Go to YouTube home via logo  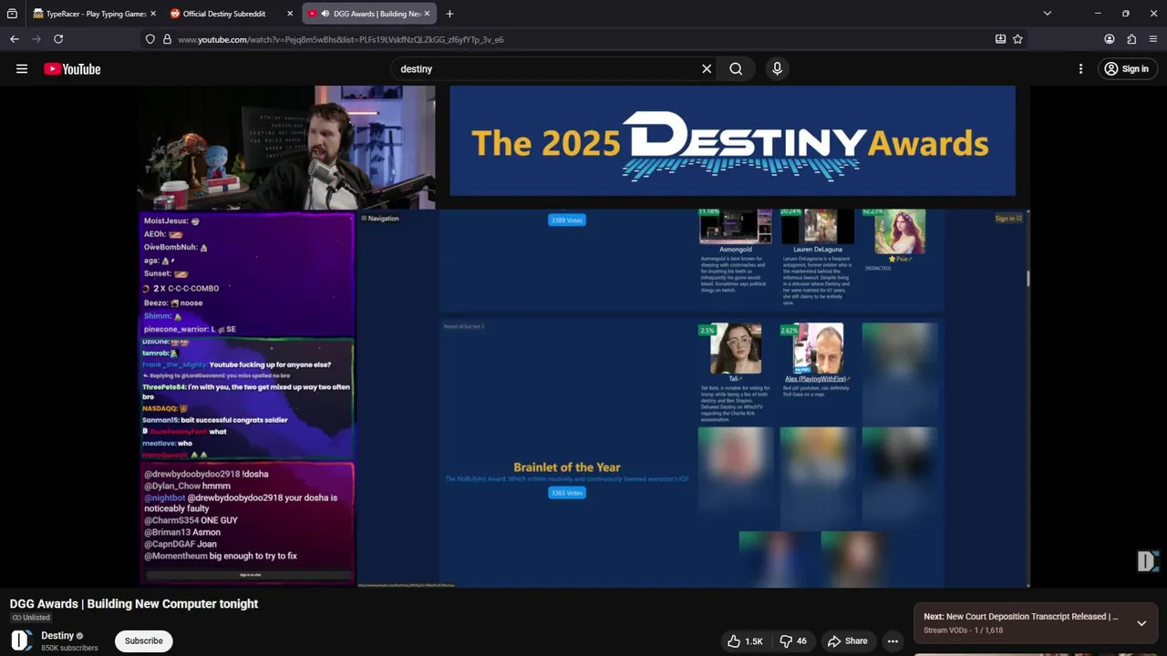click(x=72, y=69)
